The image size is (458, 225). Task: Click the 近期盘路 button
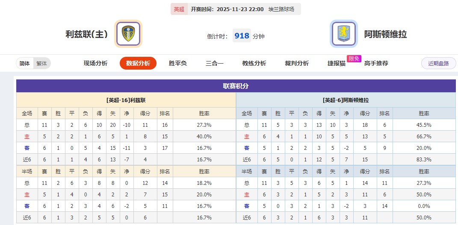[438, 63]
